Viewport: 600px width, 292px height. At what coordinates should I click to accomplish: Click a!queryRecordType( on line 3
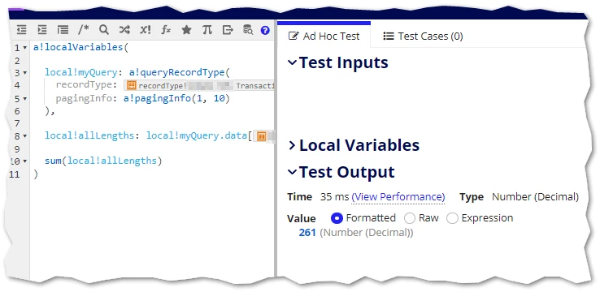[179, 72]
